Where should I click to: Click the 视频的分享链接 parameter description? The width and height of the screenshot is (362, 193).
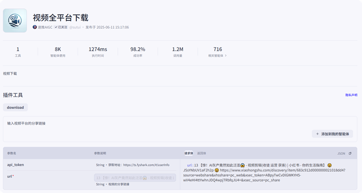coord(119,184)
